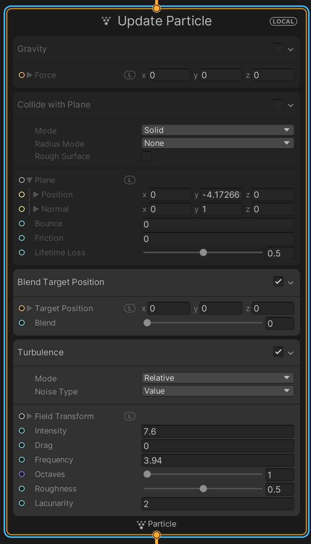Click the space L icon beside Plane
The width and height of the screenshot is (311, 544).
point(129,180)
